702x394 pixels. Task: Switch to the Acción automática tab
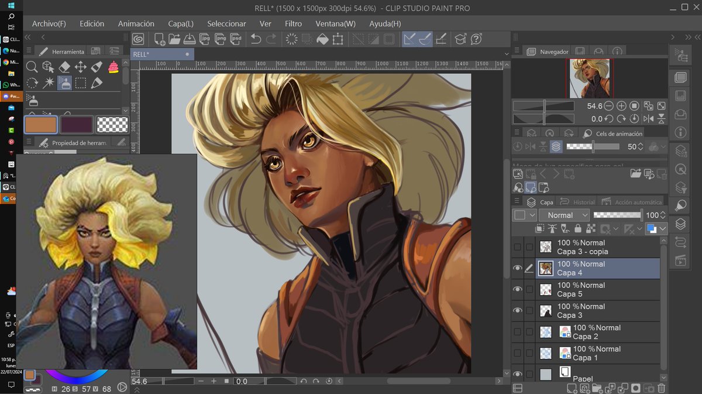[x=632, y=202]
